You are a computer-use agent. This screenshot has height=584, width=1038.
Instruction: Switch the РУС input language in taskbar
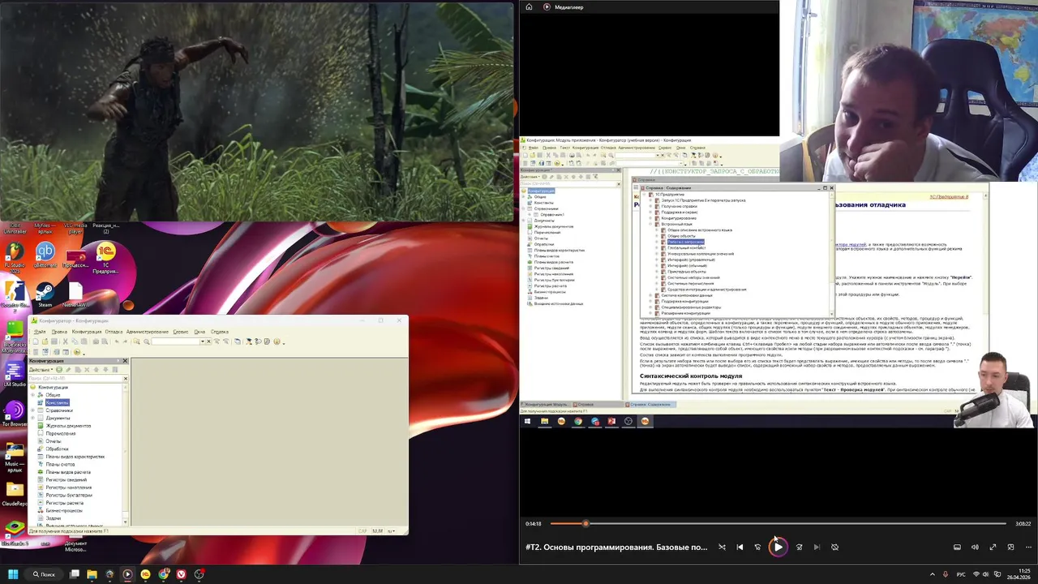(961, 574)
